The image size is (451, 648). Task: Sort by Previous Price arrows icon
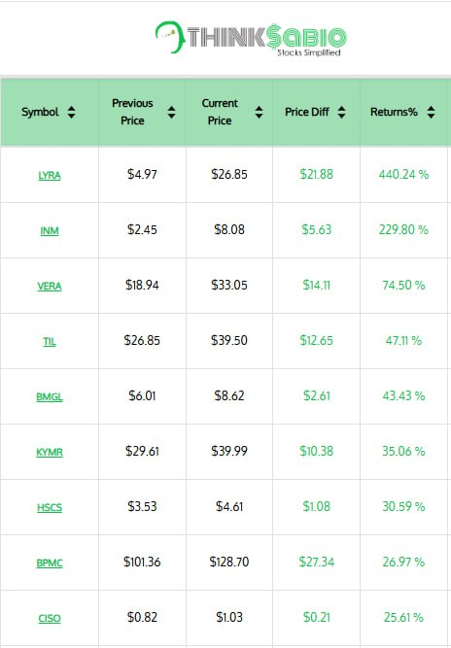click(171, 112)
